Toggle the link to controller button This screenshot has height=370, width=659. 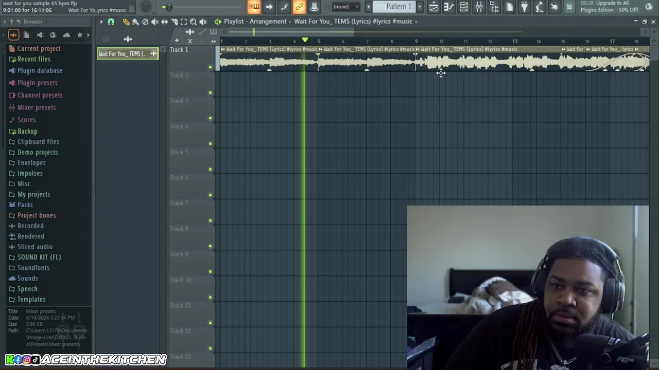tap(299, 7)
